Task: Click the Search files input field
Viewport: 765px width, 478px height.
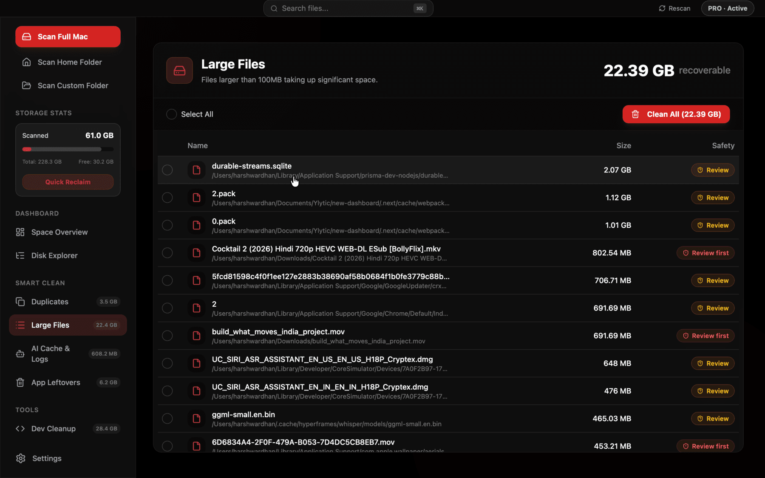Action: [348, 8]
